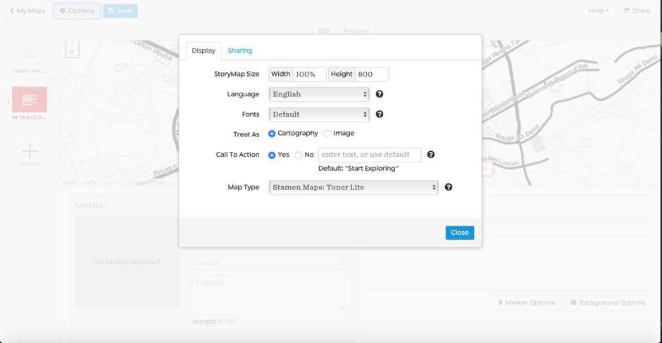662x343 pixels.
Task: Click the Add Slide plus icon
Action: pos(30,151)
